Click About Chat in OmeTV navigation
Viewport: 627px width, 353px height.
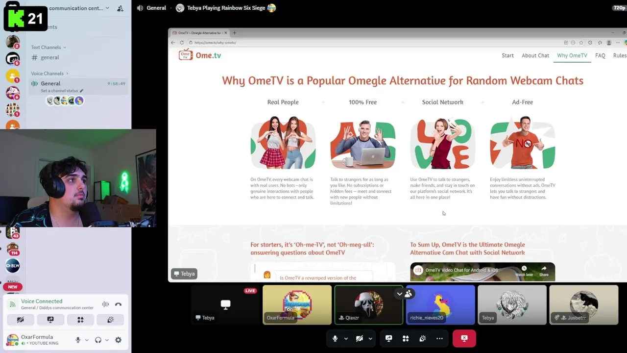click(535, 55)
